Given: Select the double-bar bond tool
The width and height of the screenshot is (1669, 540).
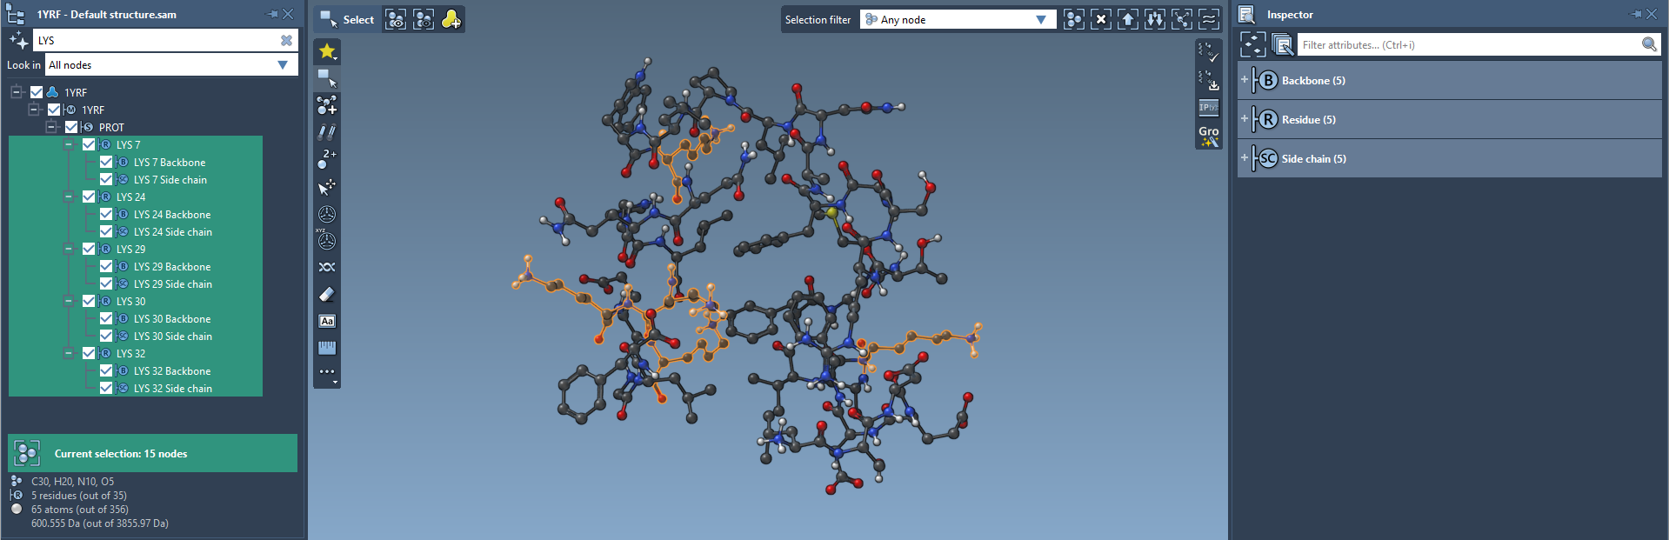Looking at the screenshot, I should 327,132.
